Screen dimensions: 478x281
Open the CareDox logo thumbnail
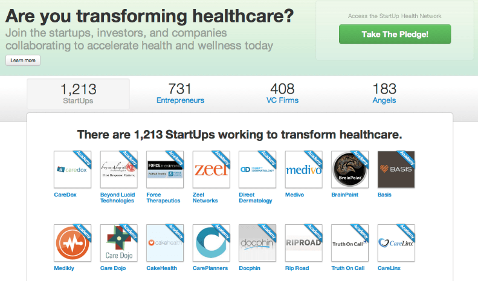click(x=72, y=170)
